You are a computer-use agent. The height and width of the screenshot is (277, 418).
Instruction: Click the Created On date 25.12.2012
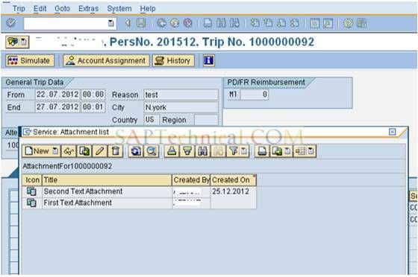[231, 191]
